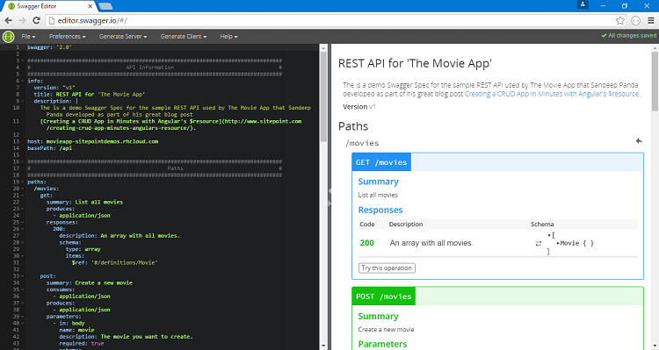
Task: Click Try this operation button
Action: tap(387, 268)
